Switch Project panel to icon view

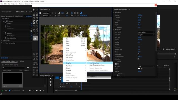[x=9, y=91]
